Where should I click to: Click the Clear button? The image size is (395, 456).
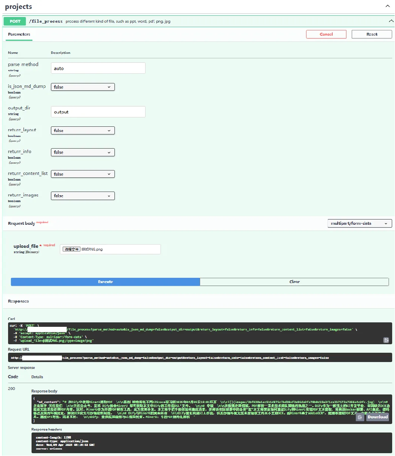[x=294, y=282]
